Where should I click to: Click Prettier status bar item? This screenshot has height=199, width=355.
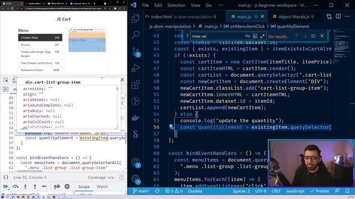[x=319, y=191]
